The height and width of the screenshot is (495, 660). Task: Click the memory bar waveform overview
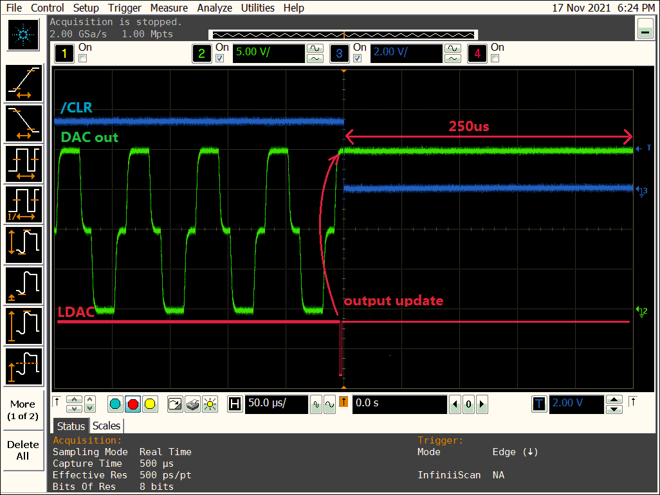pyautogui.click(x=344, y=35)
